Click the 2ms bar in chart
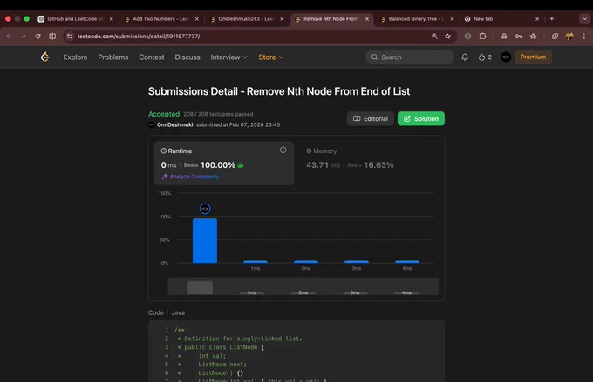Image resolution: width=593 pixels, height=382 pixels. coord(306,262)
